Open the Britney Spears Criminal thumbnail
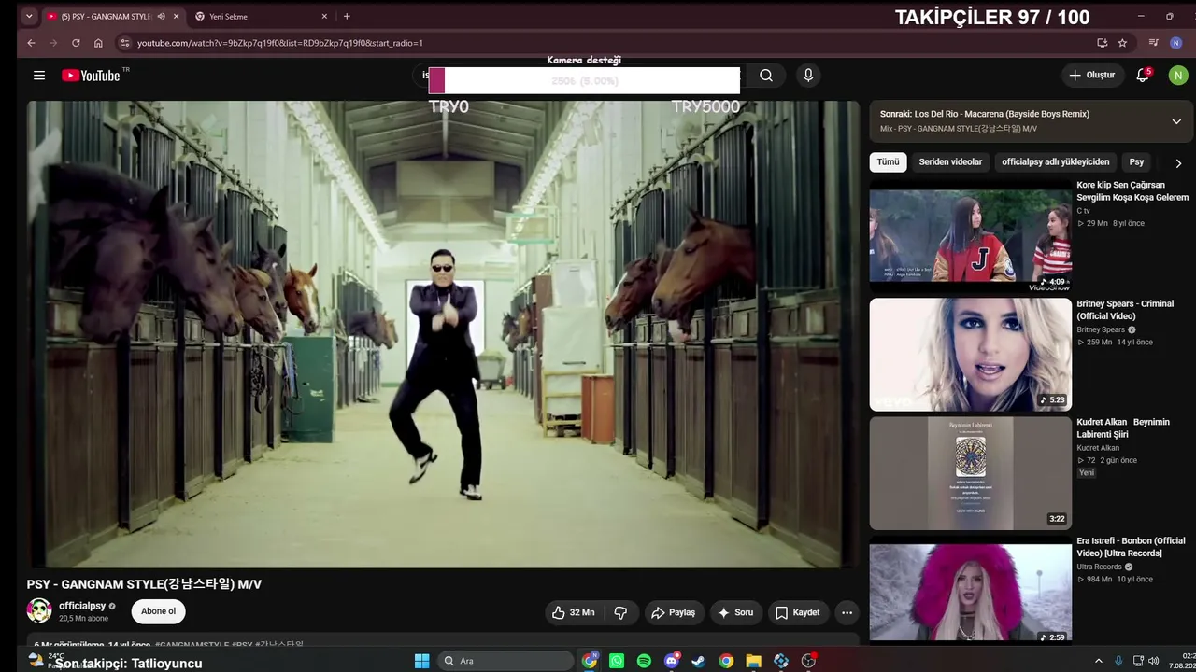 point(971,355)
